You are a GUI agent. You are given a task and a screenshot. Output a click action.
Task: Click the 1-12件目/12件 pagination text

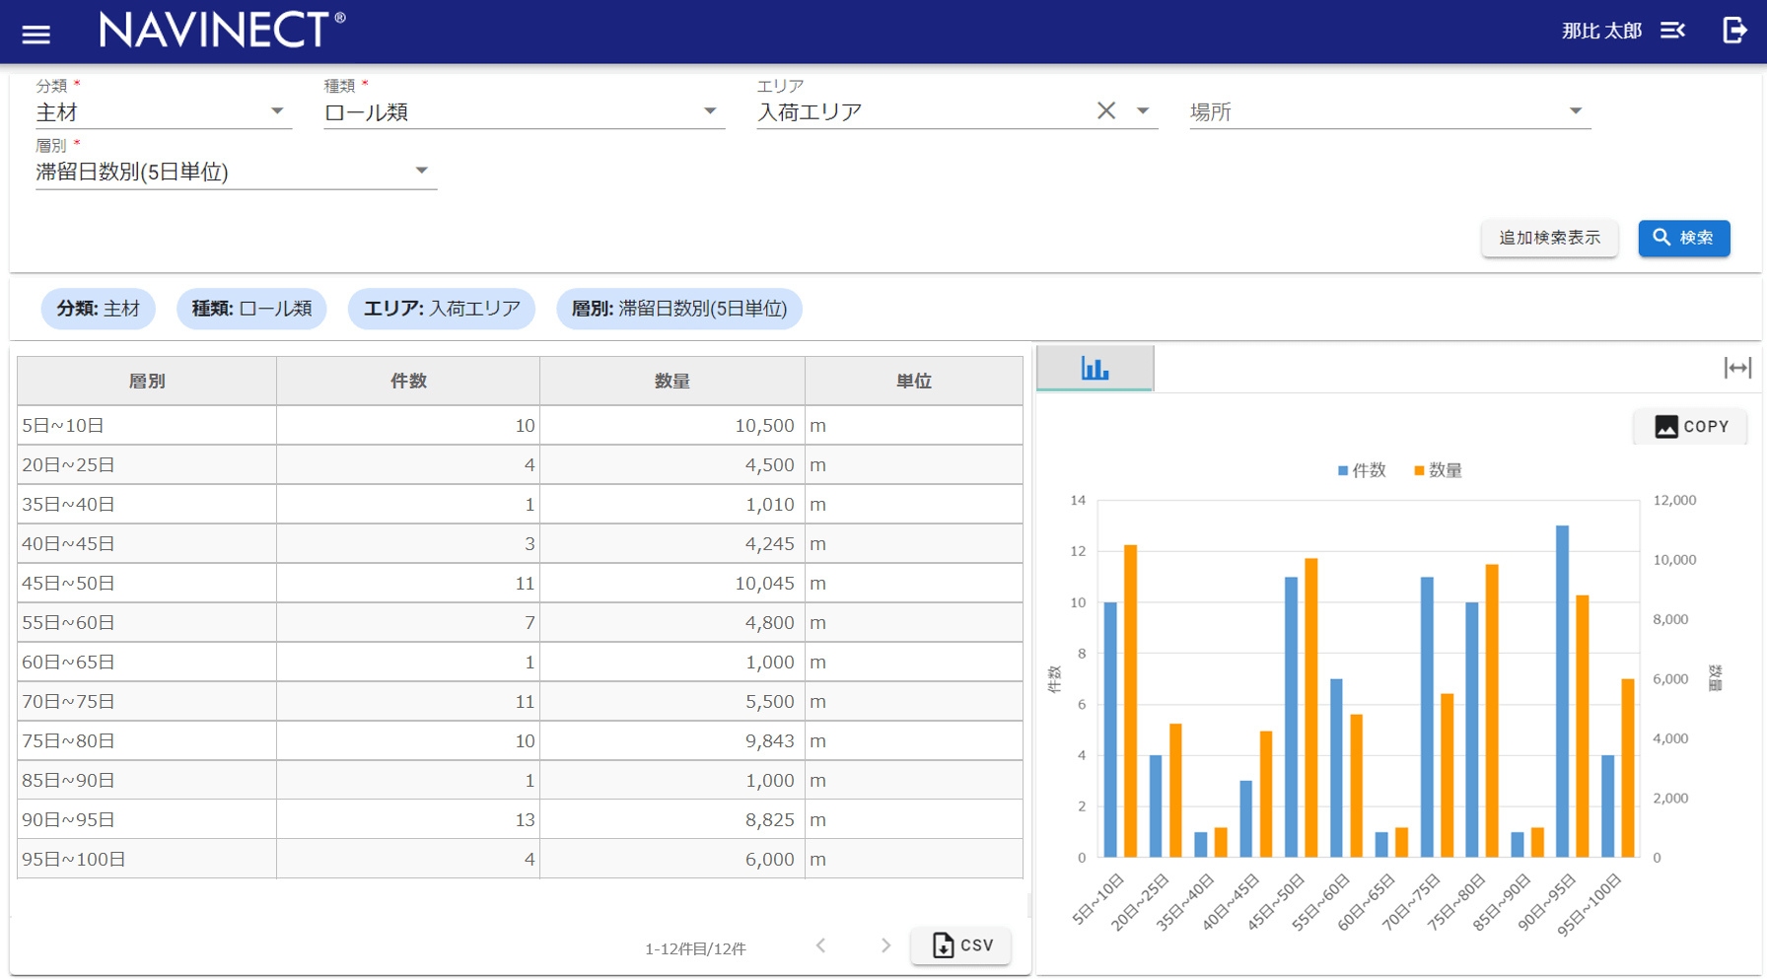point(695,948)
